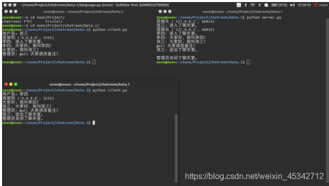Screen dimensions: 329x186
Task: Minimize the bottom-left terminal with its yellow button
Action: point(11,84)
